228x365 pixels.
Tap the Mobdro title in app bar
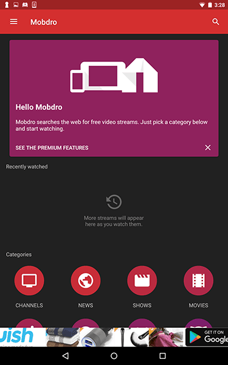coord(44,22)
